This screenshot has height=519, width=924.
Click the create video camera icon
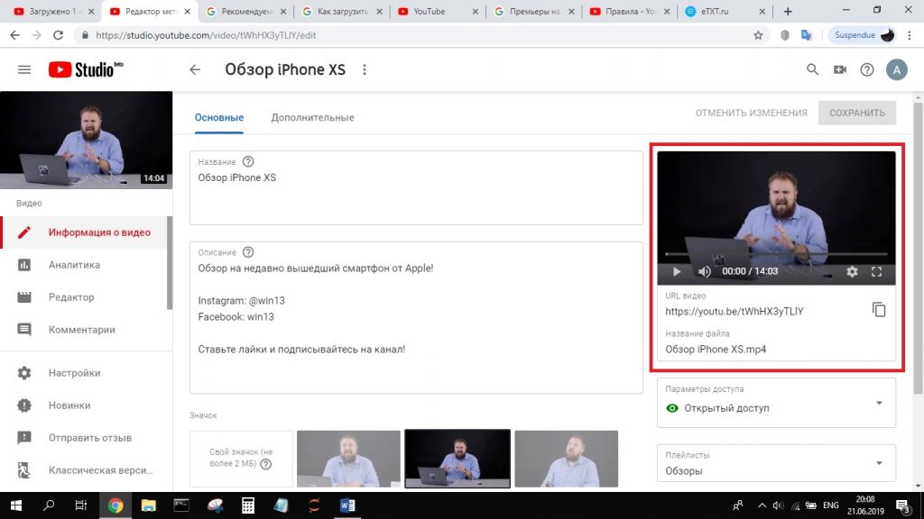(x=840, y=69)
